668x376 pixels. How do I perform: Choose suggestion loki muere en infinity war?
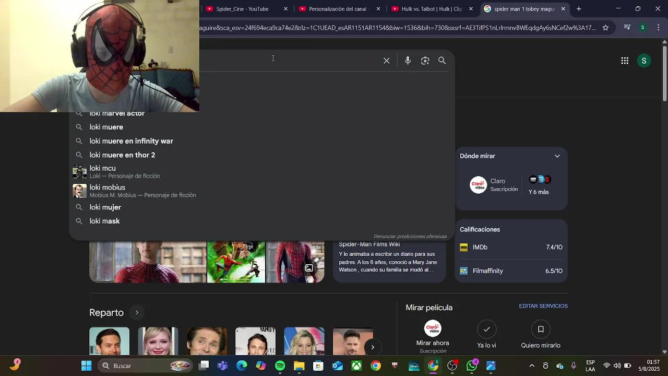pos(131,141)
